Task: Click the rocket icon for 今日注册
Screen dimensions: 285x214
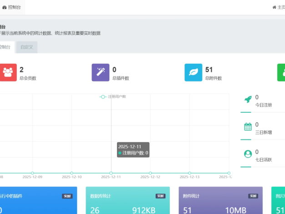Action: click(x=248, y=99)
